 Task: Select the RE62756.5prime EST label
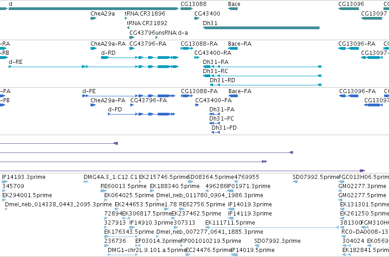coord(202,205)
